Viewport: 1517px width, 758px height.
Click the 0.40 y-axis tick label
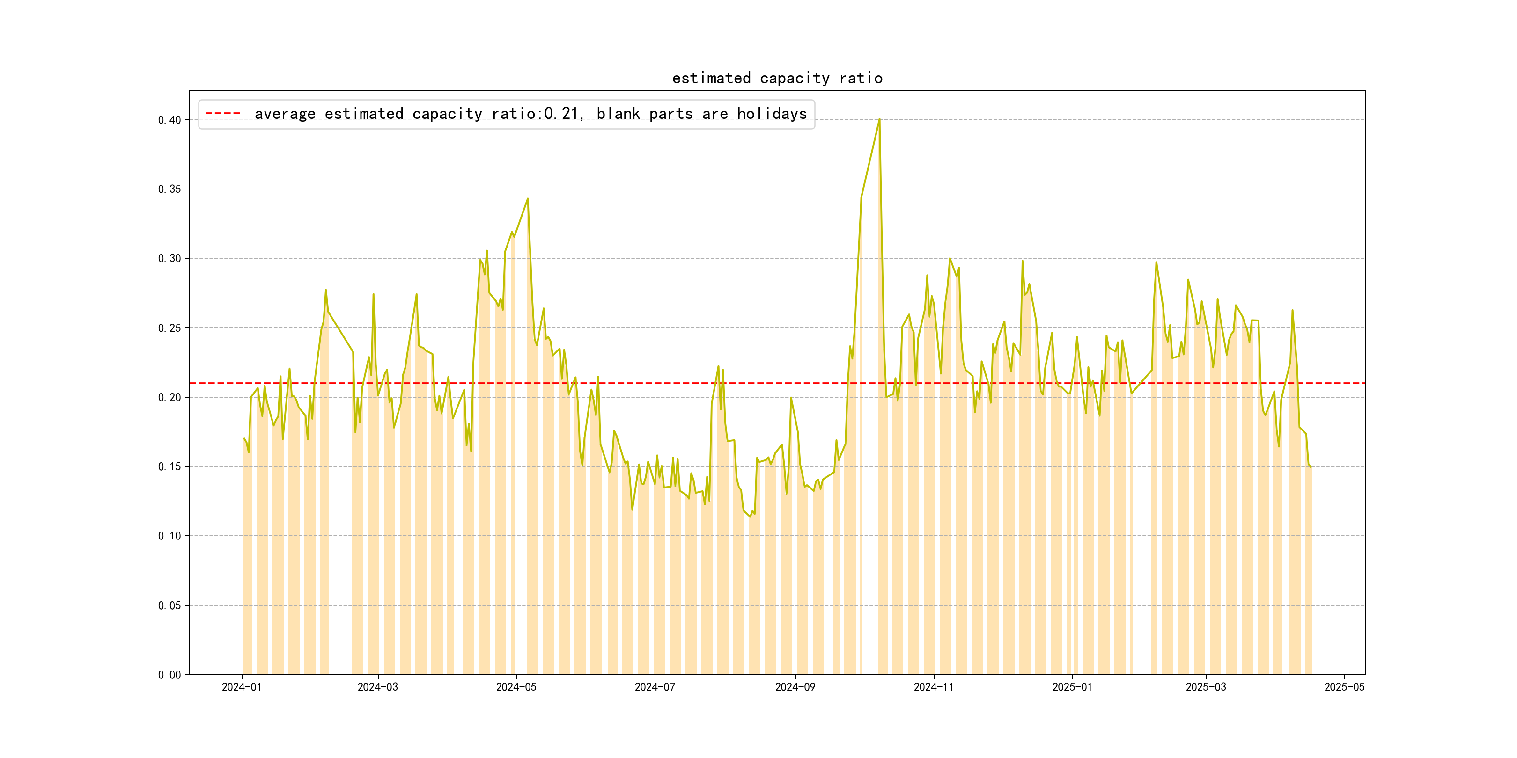click(169, 120)
